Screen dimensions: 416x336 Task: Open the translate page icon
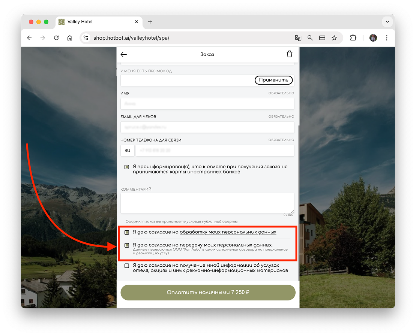tap(298, 38)
